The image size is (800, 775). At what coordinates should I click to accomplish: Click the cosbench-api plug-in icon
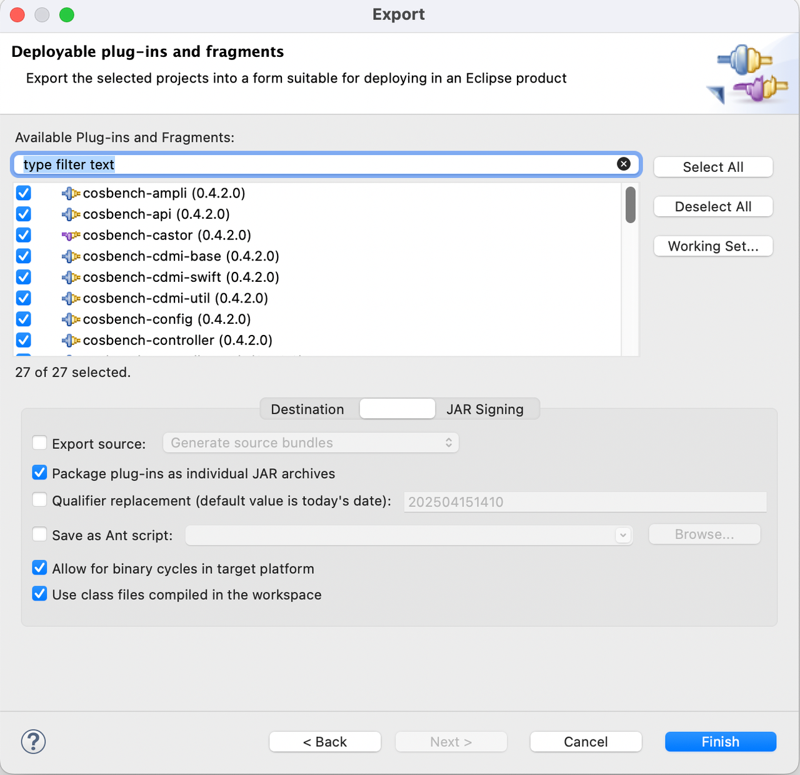71,214
